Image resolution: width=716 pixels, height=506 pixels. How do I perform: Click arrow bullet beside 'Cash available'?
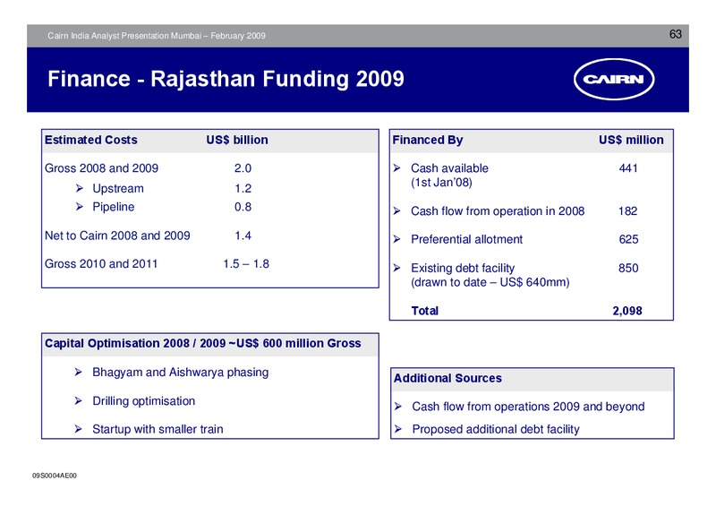tap(397, 168)
